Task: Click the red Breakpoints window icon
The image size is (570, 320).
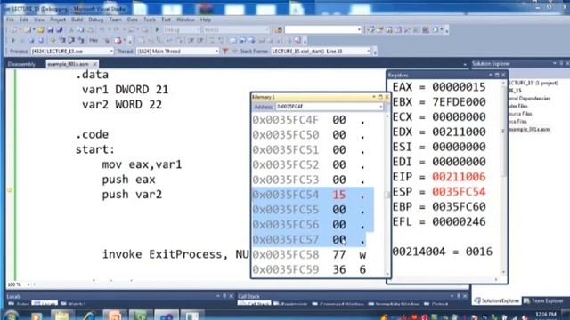Action: tap(118, 41)
